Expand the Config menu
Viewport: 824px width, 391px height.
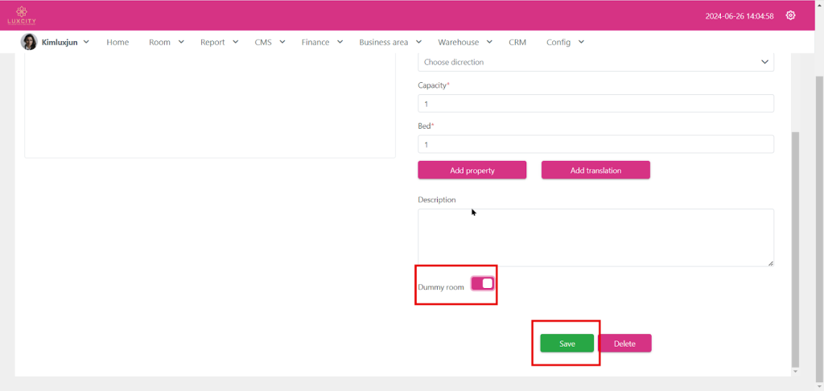coord(564,42)
